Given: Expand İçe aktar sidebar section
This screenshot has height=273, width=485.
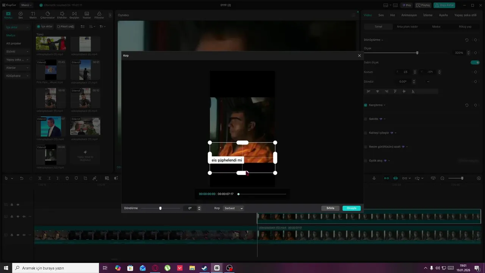Looking at the screenshot, I should point(17,27).
